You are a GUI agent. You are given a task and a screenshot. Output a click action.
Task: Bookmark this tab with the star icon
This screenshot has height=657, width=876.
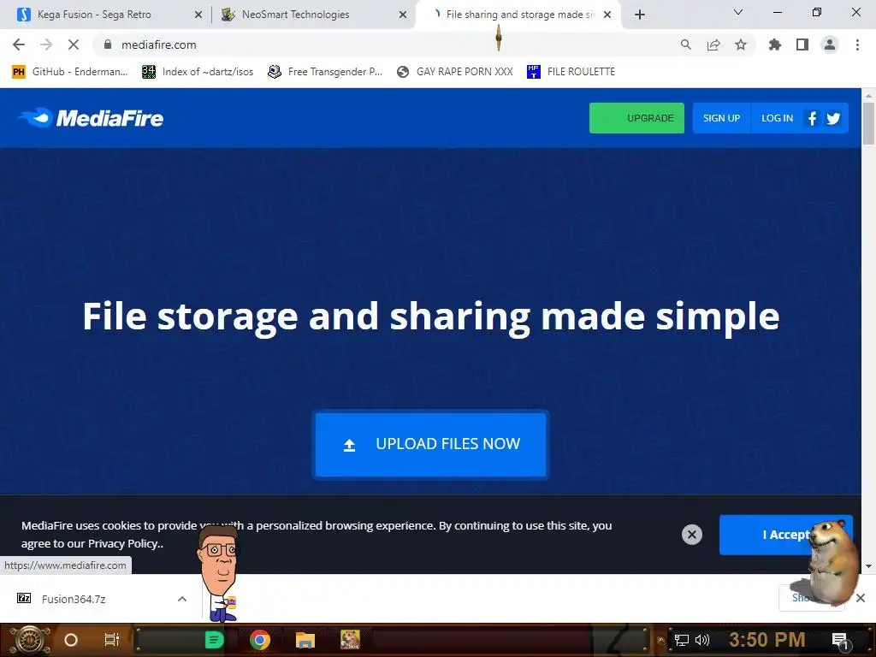click(741, 44)
